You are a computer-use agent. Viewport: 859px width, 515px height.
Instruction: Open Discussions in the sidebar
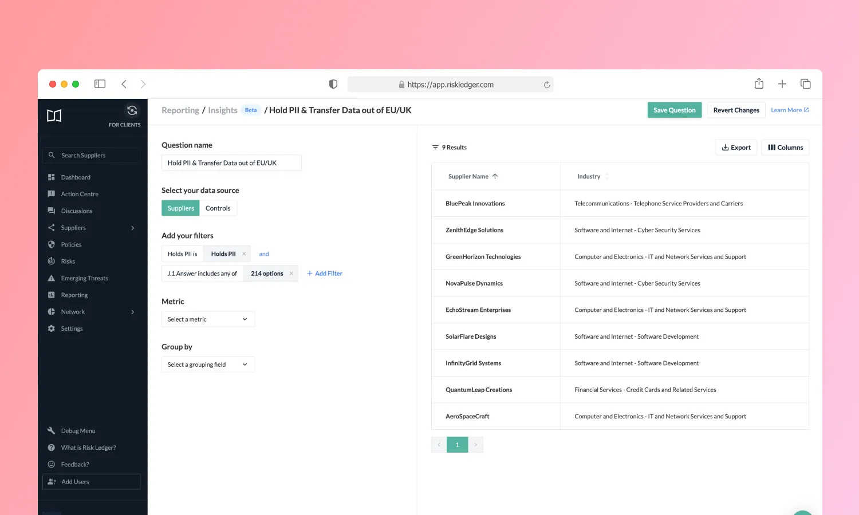pos(77,211)
